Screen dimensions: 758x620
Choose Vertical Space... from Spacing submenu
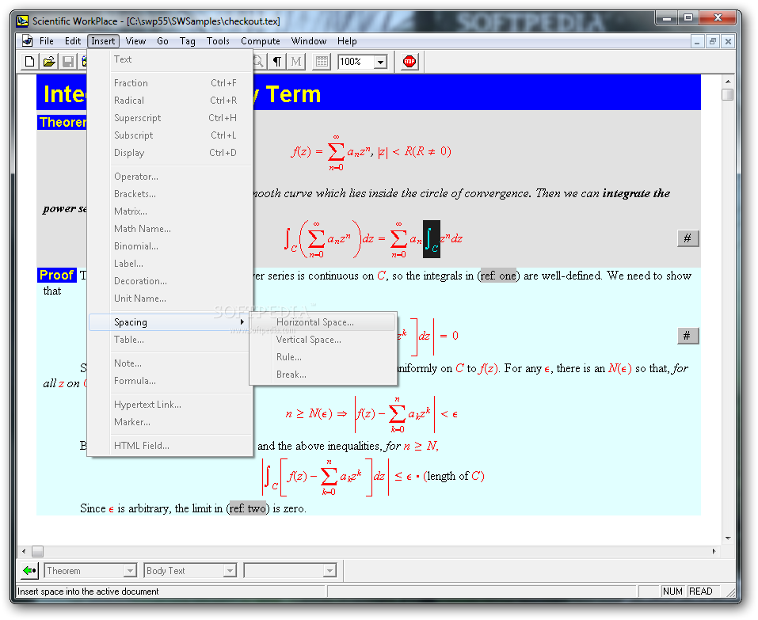pos(323,340)
